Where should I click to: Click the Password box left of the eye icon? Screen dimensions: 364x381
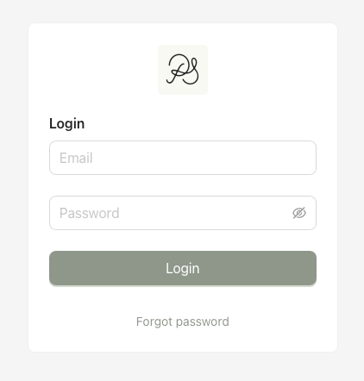pyautogui.click(x=171, y=213)
